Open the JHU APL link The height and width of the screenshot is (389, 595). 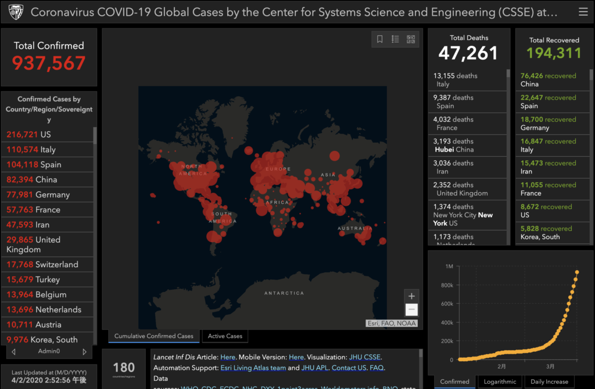coord(315,368)
